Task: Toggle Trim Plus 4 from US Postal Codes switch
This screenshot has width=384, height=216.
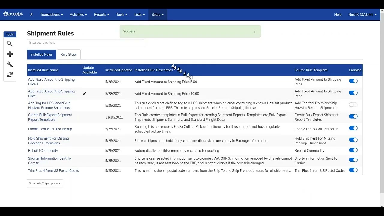Action: coord(353,170)
